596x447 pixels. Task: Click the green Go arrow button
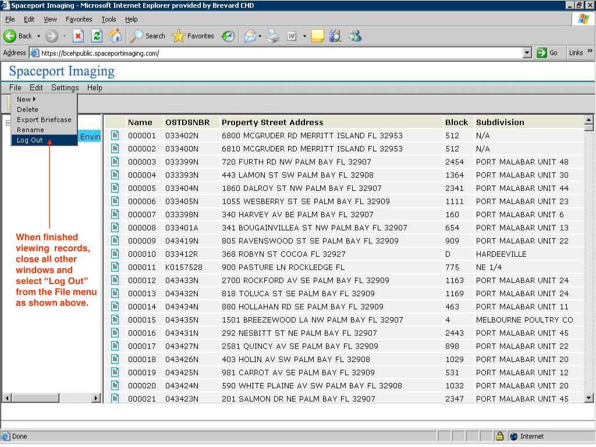[x=542, y=53]
